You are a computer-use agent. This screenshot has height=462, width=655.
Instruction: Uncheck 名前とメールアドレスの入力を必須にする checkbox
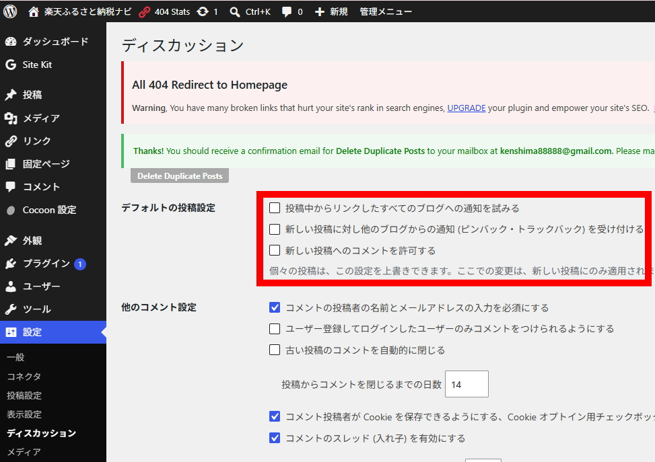(x=275, y=307)
